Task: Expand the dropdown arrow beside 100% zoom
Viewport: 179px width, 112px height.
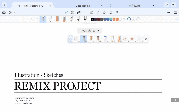Action: coord(99,31)
